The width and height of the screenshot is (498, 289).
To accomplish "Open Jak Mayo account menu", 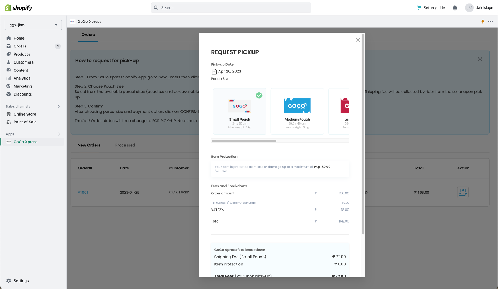I will coord(479,8).
